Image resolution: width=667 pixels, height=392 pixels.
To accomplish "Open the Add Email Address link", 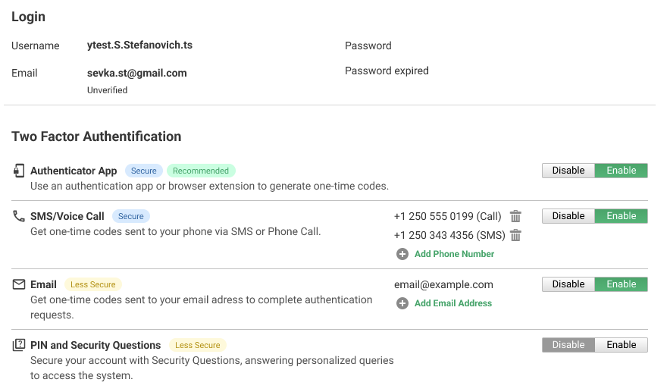I will coord(453,303).
